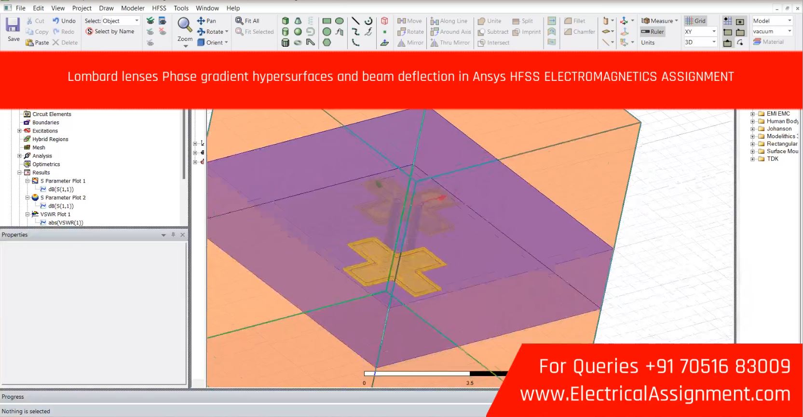Select the Draw box tool
Screen dimensions: 803x417
pyautogui.click(x=286, y=21)
